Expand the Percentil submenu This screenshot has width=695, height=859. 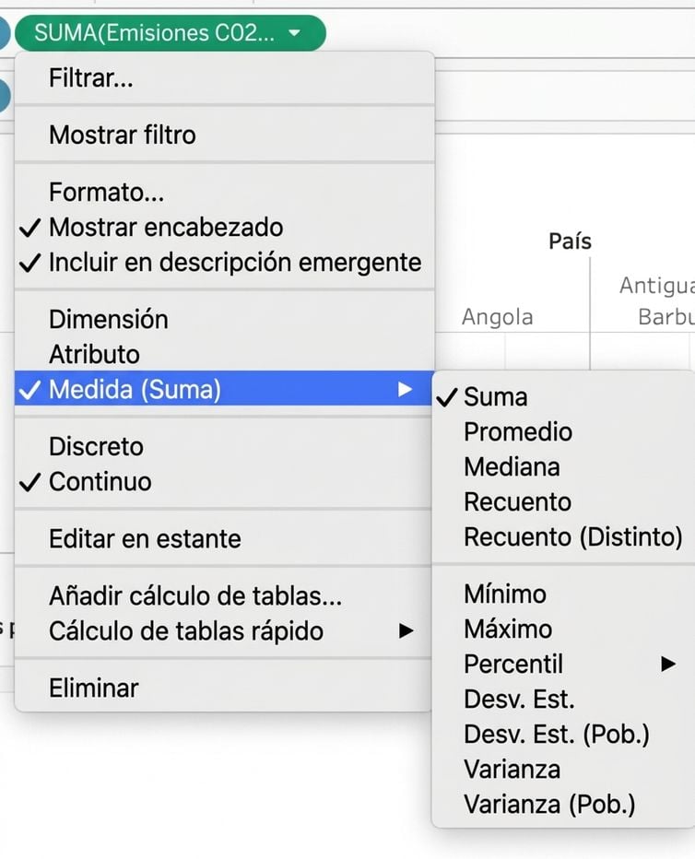point(563,664)
